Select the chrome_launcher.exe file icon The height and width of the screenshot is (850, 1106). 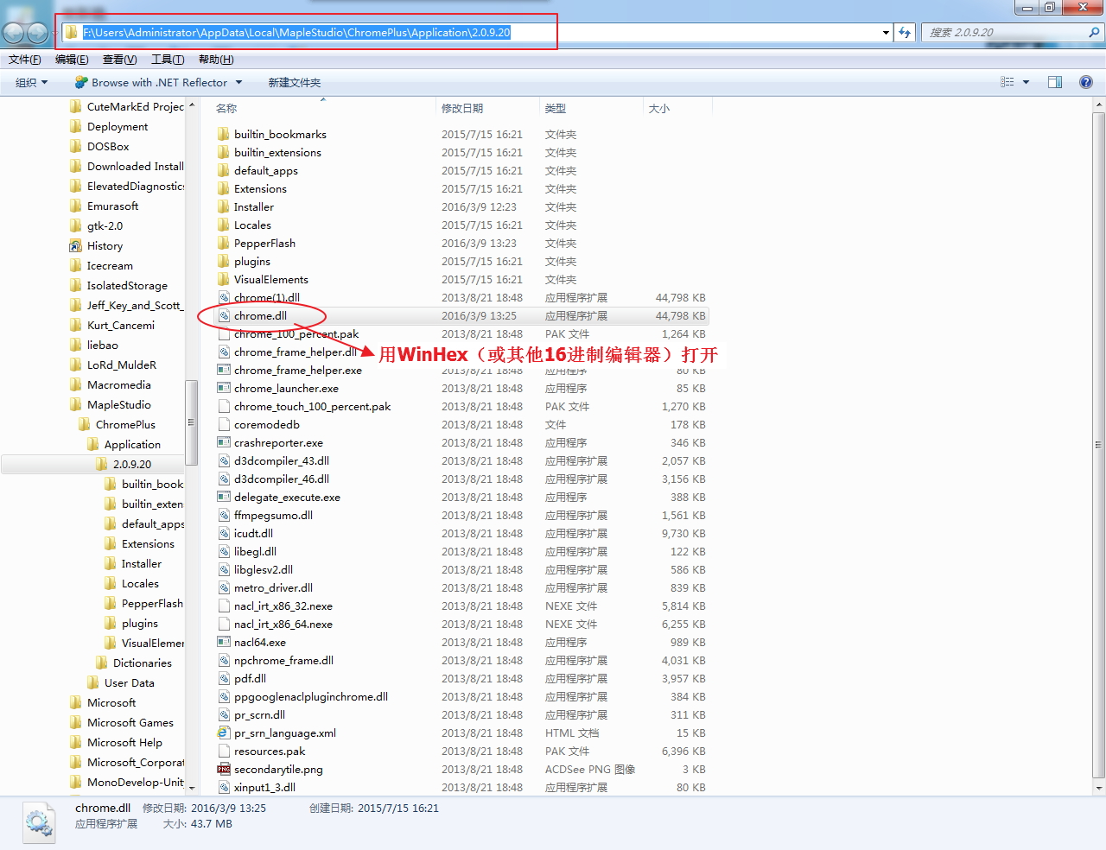click(x=224, y=389)
